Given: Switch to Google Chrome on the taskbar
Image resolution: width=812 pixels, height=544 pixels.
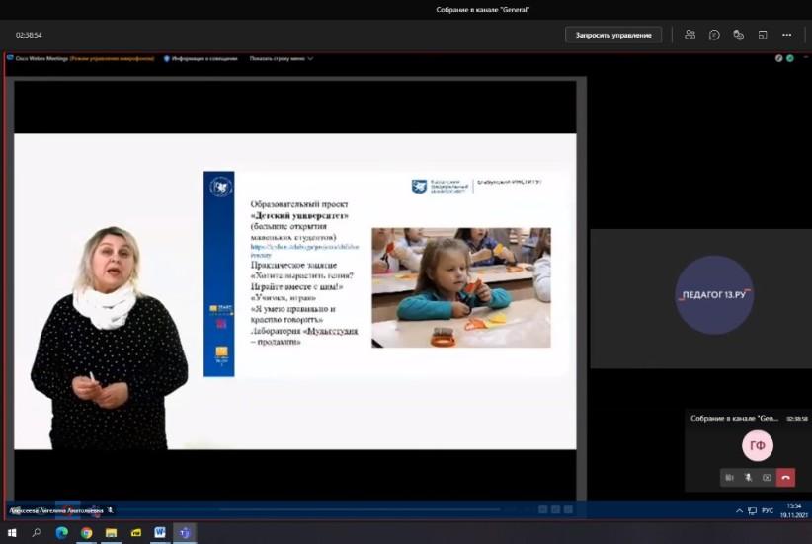Looking at the screenshot, I should (86, 533).
